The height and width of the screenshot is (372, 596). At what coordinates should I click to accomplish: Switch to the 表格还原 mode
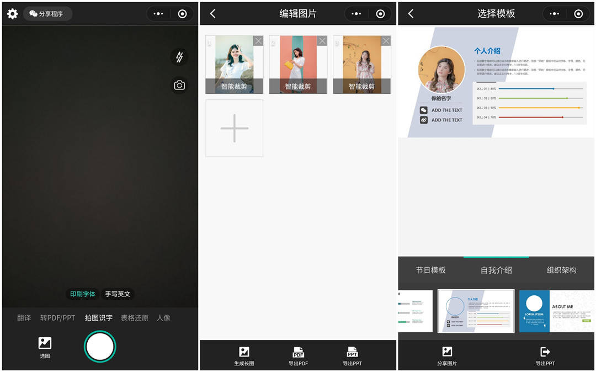coord(135,318)
